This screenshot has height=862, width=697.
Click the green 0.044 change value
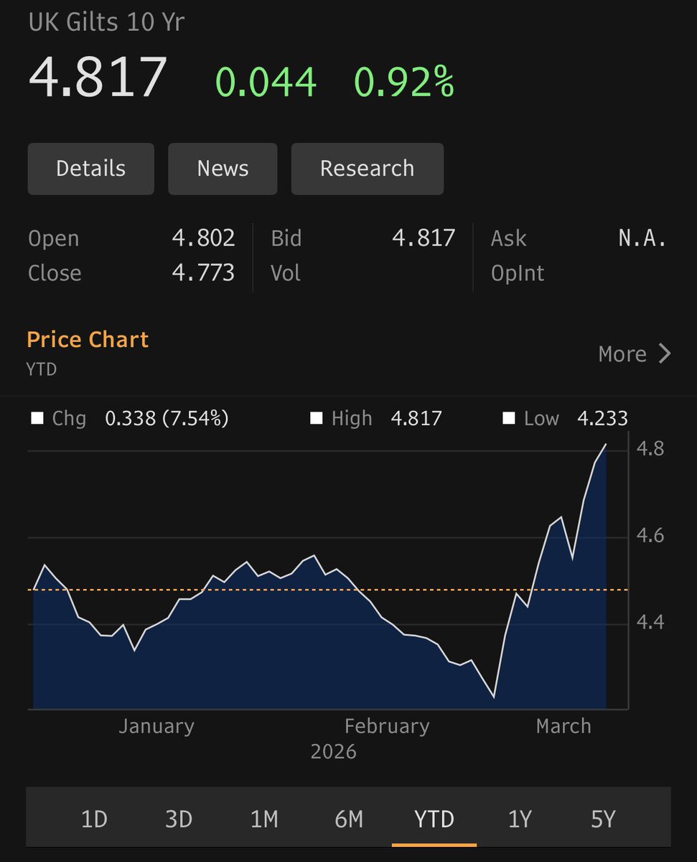(x=266, y=81)
